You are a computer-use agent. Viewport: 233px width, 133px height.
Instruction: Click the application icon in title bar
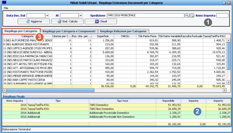4,2
